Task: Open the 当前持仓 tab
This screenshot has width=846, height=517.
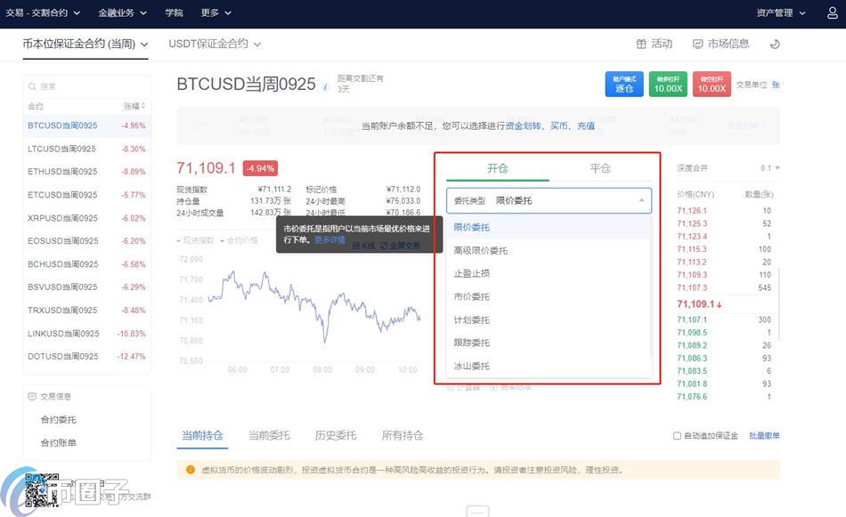Action: click(x=202, y=435)
